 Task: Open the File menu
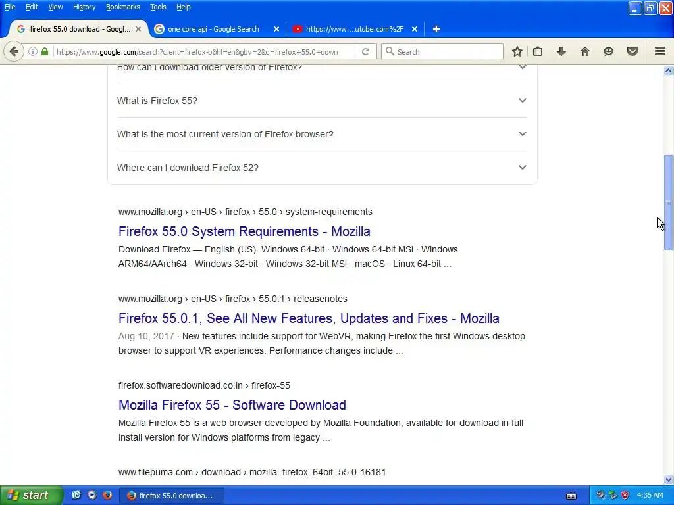tap(10, 7)
